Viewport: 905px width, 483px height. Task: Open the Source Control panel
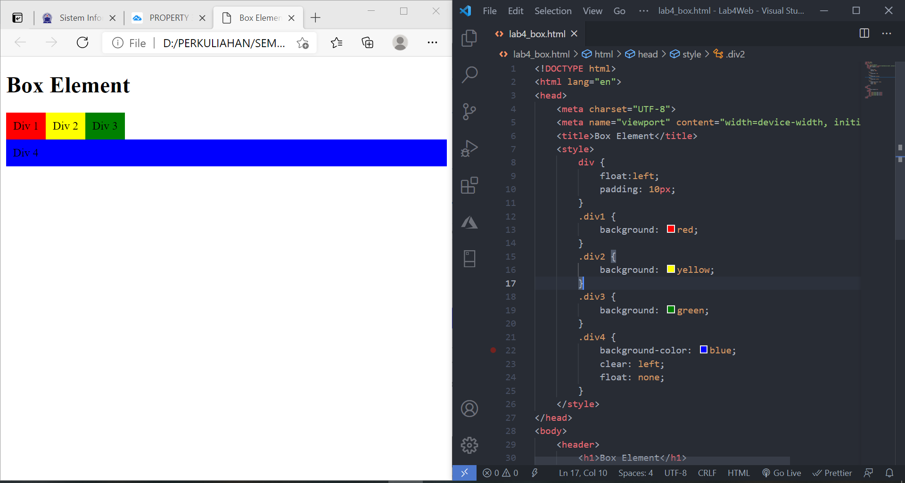pos(469,111)
